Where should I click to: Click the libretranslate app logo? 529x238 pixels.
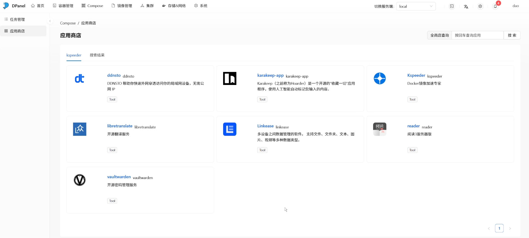tap(80, 129)
